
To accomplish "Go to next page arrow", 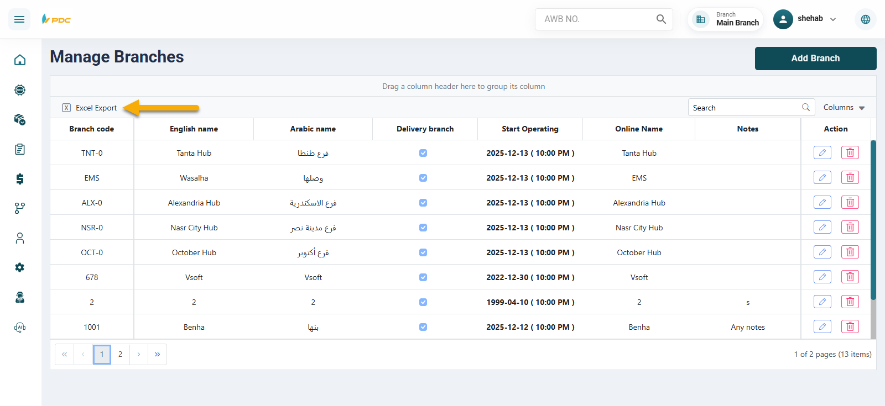I will (139, 354).
